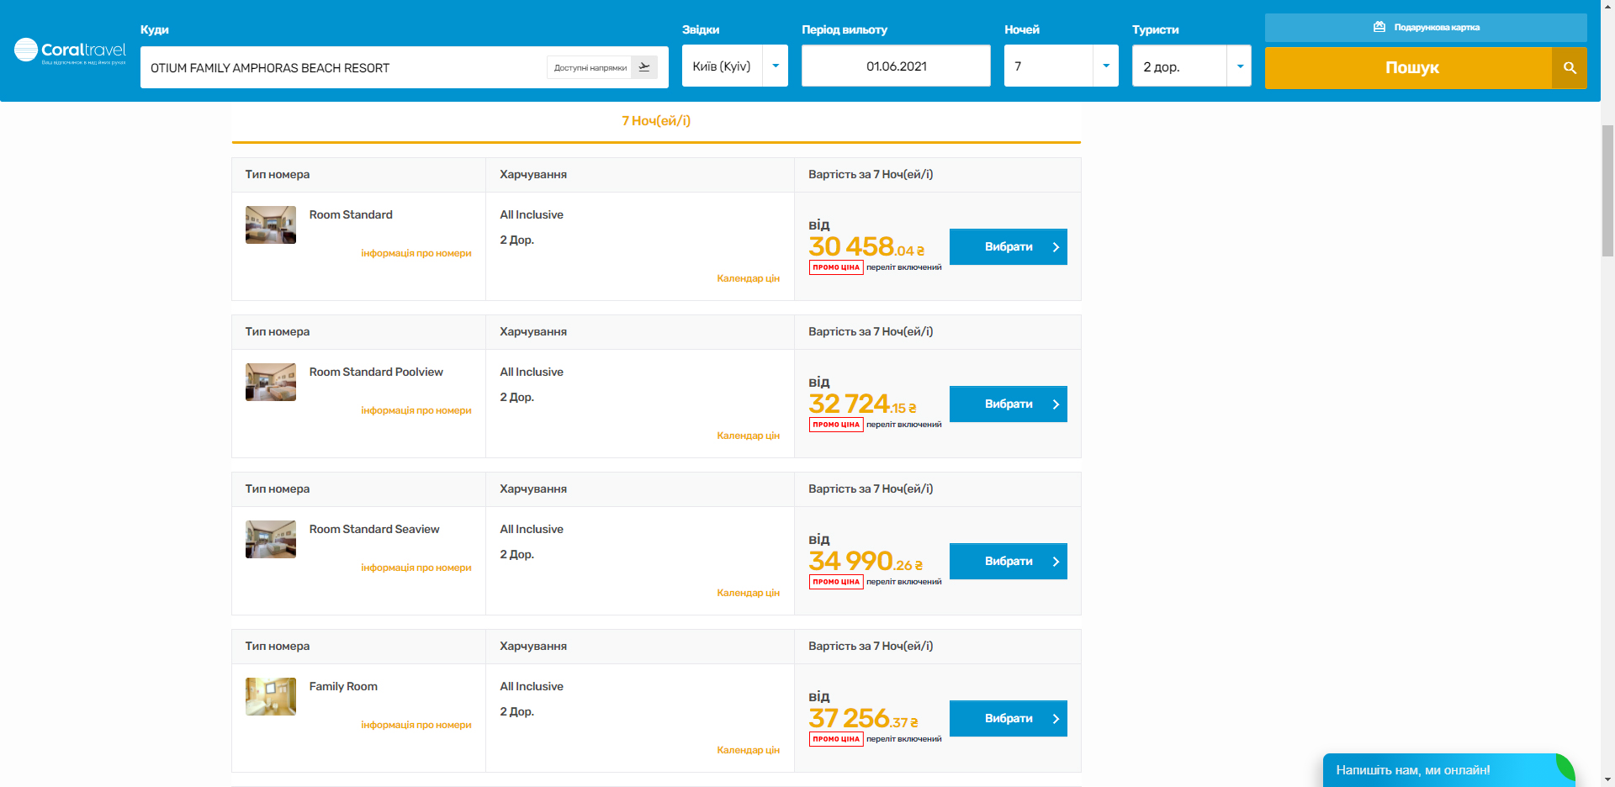This screenshot has width=1615, height=787.
Task: Click the page vertical scrollbar thumb
Action: [x=1607, y=191]
